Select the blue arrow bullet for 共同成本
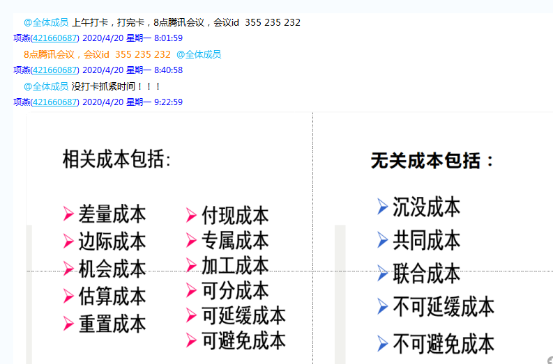The width and height of the screenshot is (553, 364). [x=382, y=240]
